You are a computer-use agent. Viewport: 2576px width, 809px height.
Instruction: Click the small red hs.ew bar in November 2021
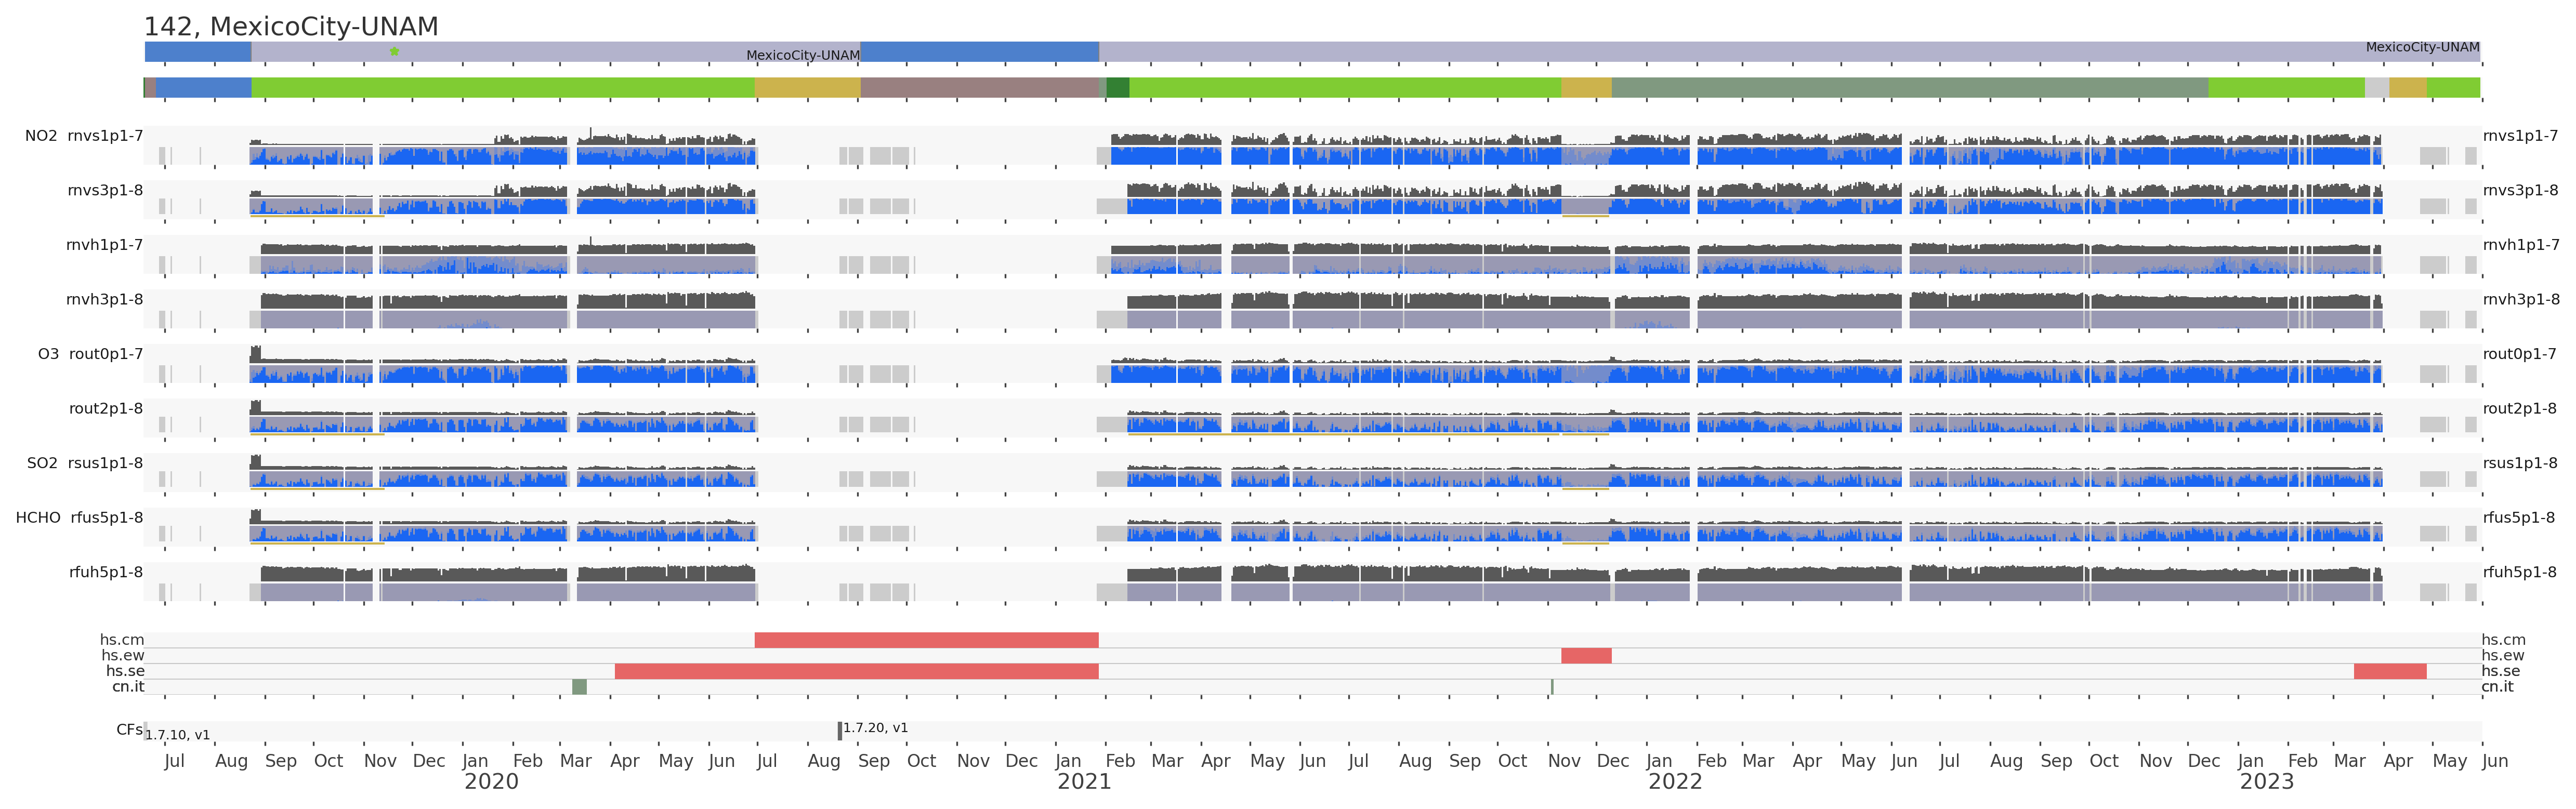[x=1586, y=656]
